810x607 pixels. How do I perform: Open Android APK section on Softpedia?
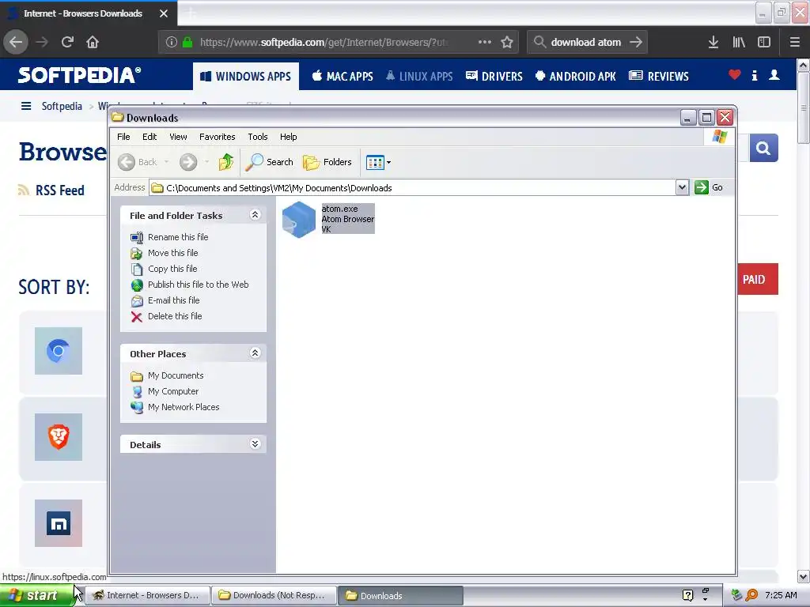pos(576,77)
